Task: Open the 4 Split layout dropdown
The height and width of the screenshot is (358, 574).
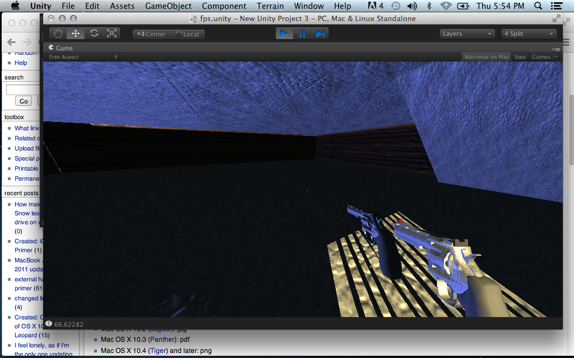Action: pyautogui.click(x=527, y=34)
